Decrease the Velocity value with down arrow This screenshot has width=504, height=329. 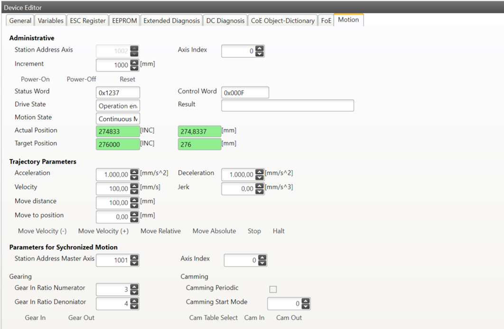(134, 191)
